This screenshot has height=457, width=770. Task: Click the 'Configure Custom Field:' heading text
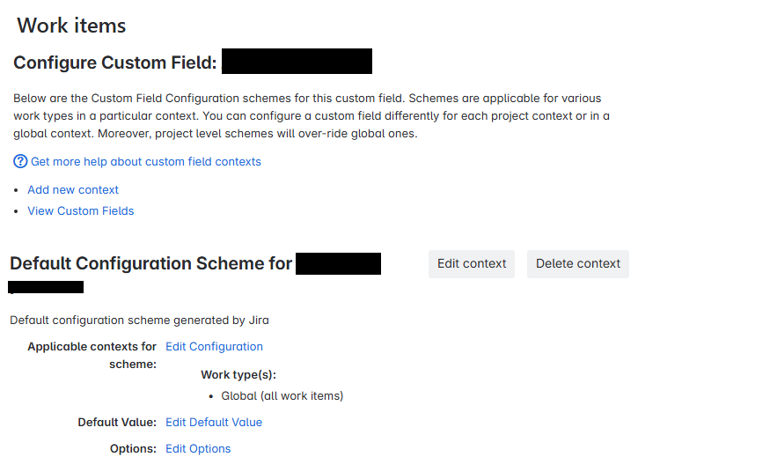click(x=115, y=63)
